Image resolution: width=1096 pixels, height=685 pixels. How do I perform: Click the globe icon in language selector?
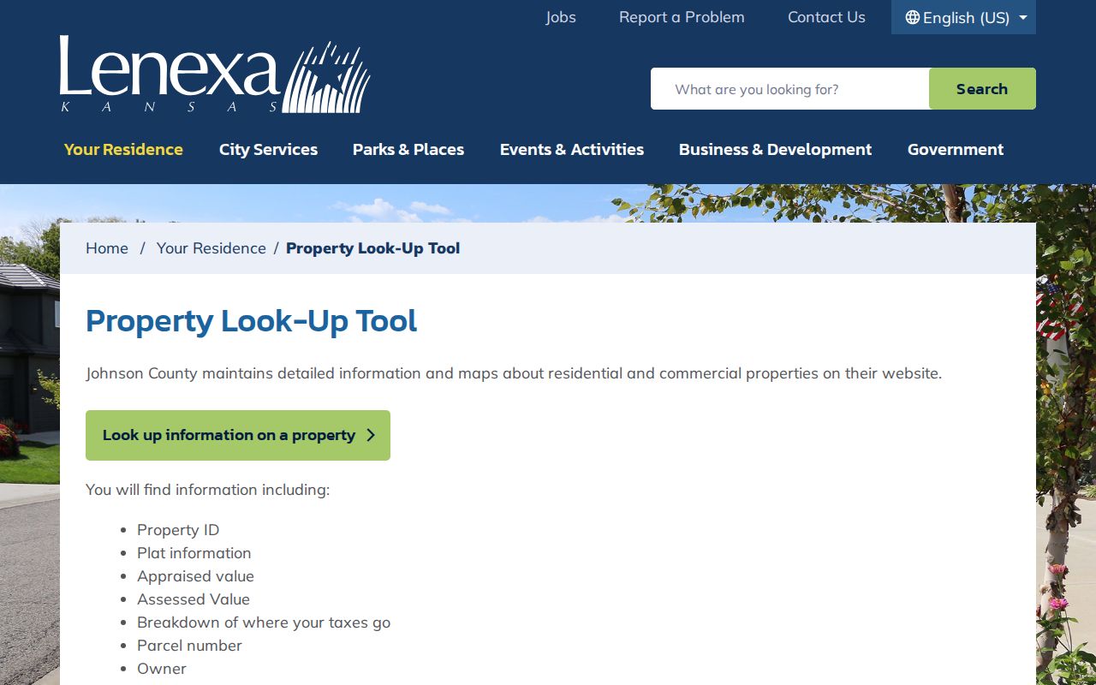pyautogui.click(x=913, y=17)
